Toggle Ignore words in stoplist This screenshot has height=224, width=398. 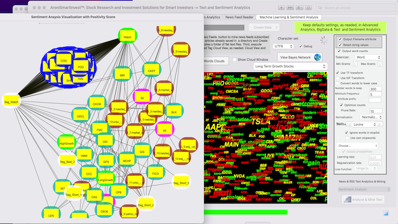pyautogui.click(x=346, y=133)
